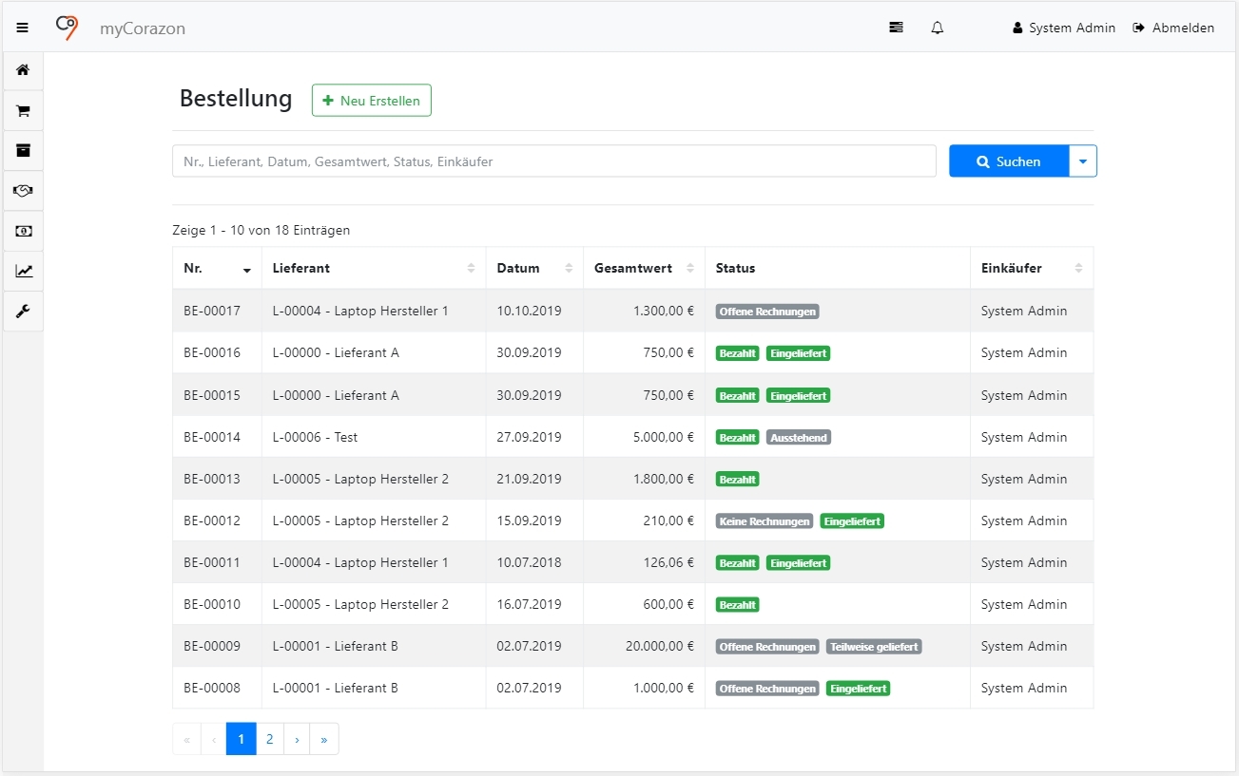
Task: Jump to last page with double arrow
Action: (324, 739)
